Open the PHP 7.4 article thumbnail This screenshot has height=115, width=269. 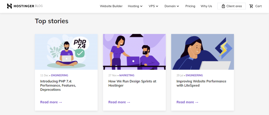(x=66, y=52)
